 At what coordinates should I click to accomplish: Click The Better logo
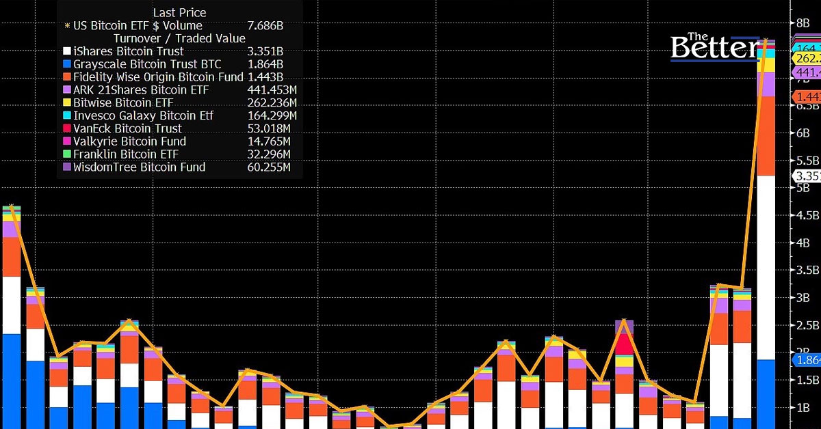715,46
